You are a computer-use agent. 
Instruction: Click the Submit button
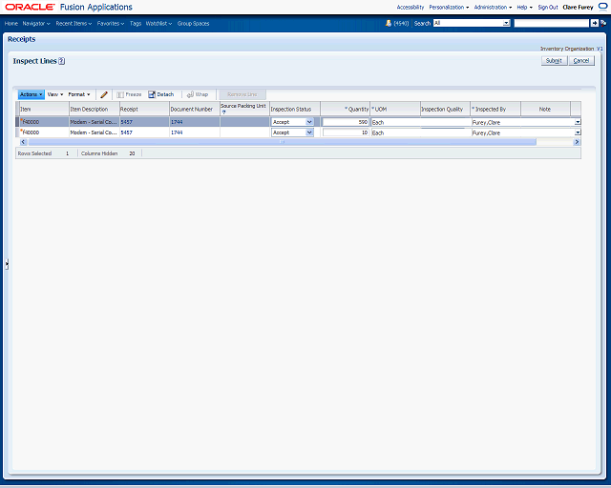tap(553, 60)
